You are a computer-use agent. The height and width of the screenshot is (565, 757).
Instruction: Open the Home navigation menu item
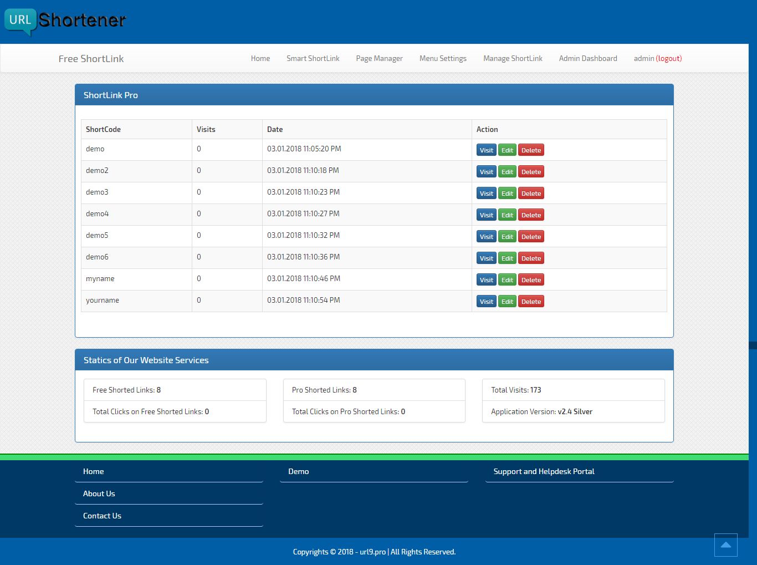pyautogui.click(x=260, y=58)
